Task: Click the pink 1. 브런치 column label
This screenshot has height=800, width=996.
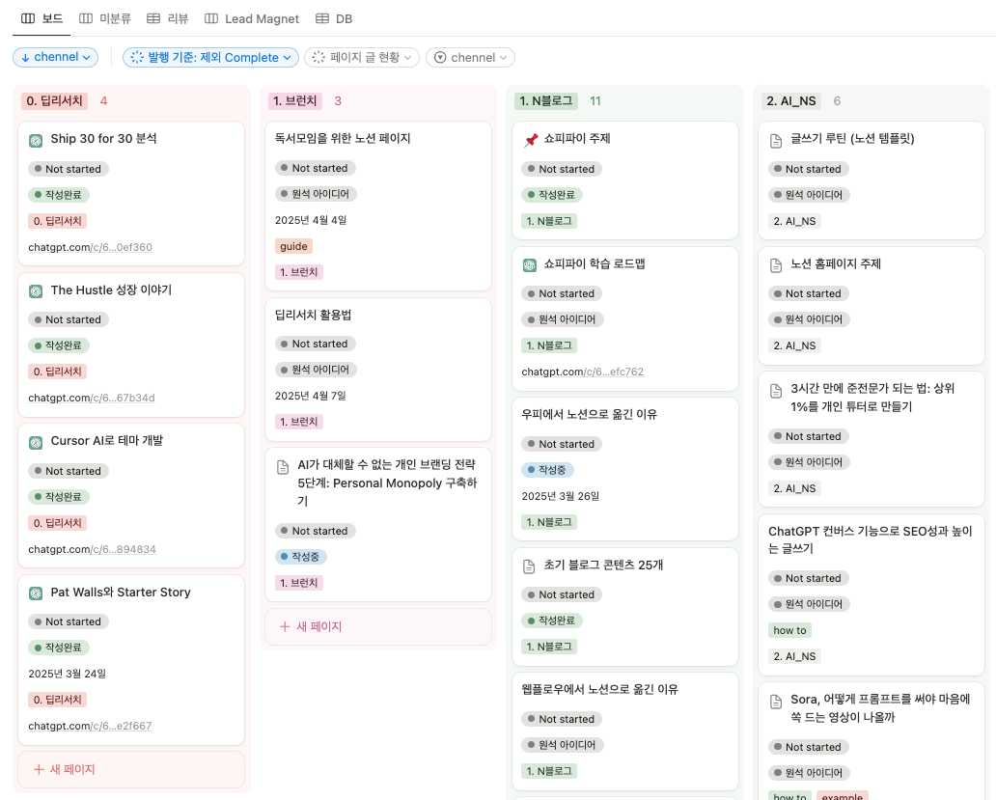Action: coord(294,101)
